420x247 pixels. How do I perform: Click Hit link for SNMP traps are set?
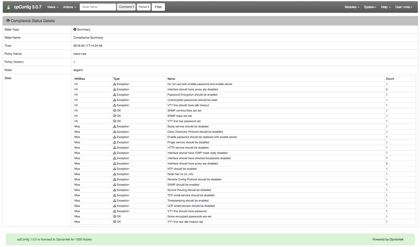(76, 116)
